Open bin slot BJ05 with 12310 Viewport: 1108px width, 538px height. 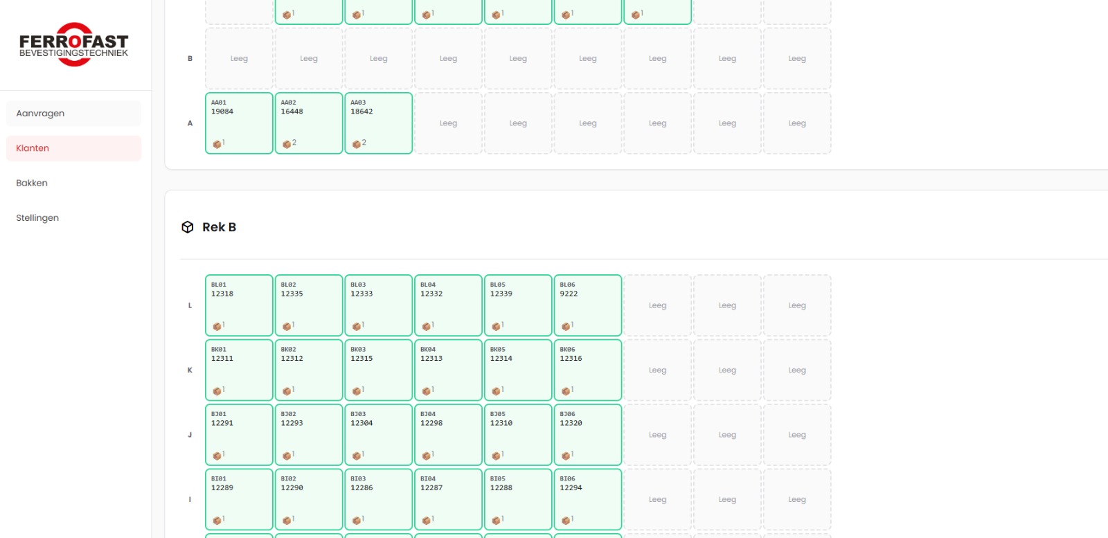[517, 435]
